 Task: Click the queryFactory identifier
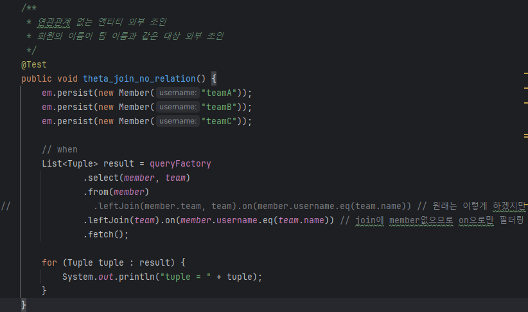coord(180,163)
